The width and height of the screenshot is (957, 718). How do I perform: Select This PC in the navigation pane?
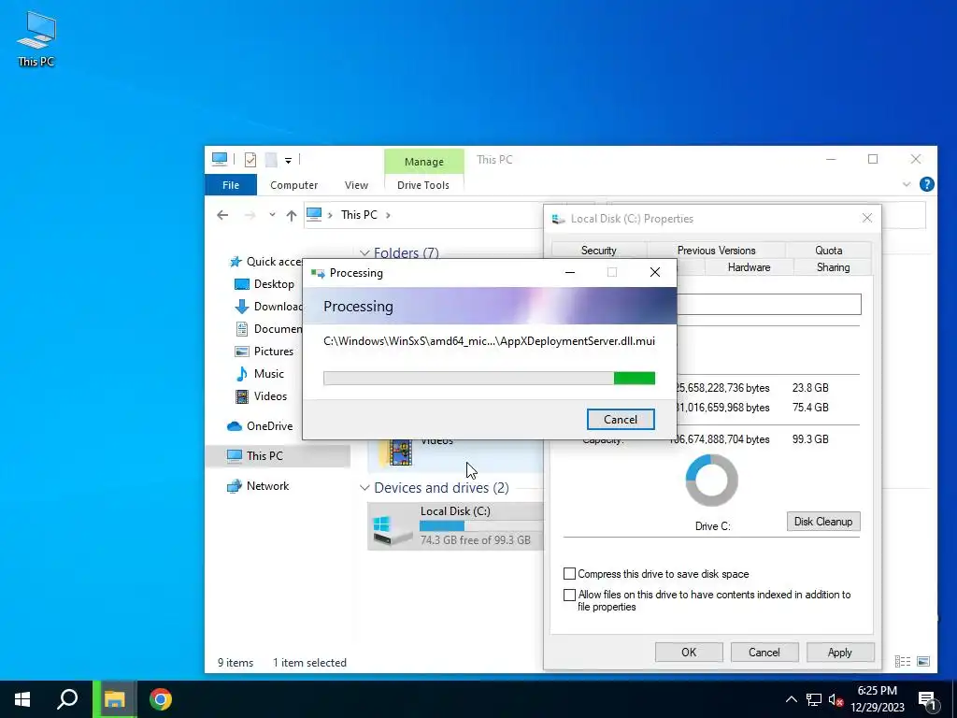coord(279,456)
